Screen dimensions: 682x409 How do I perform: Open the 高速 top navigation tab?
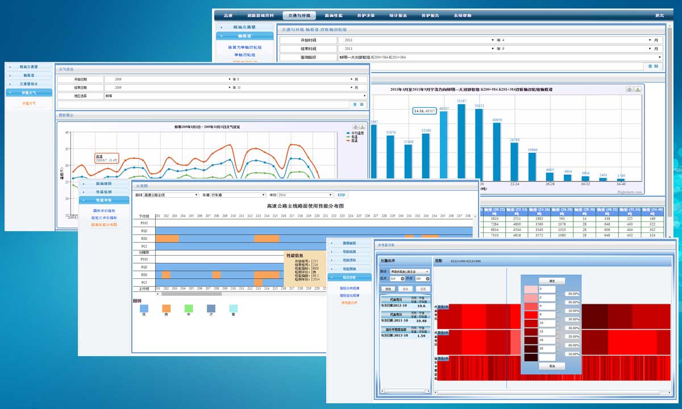pos(228,15)
